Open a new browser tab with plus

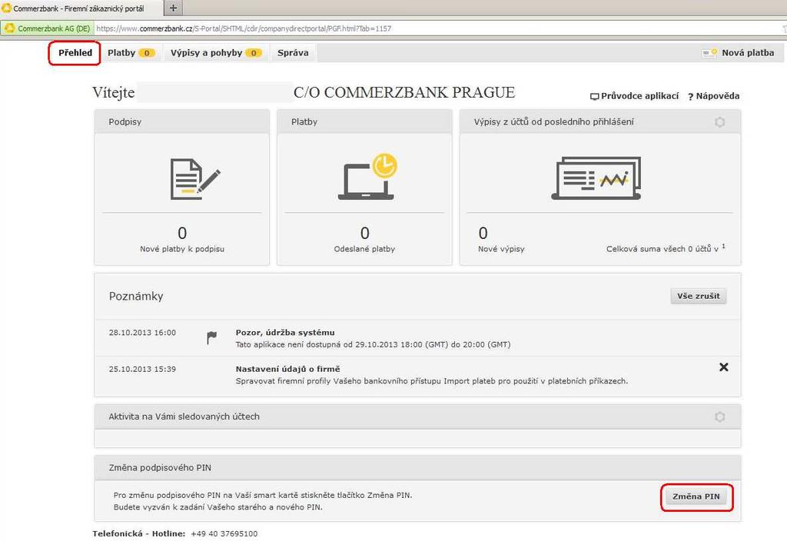pyautogui.click(x=173, y=8)
